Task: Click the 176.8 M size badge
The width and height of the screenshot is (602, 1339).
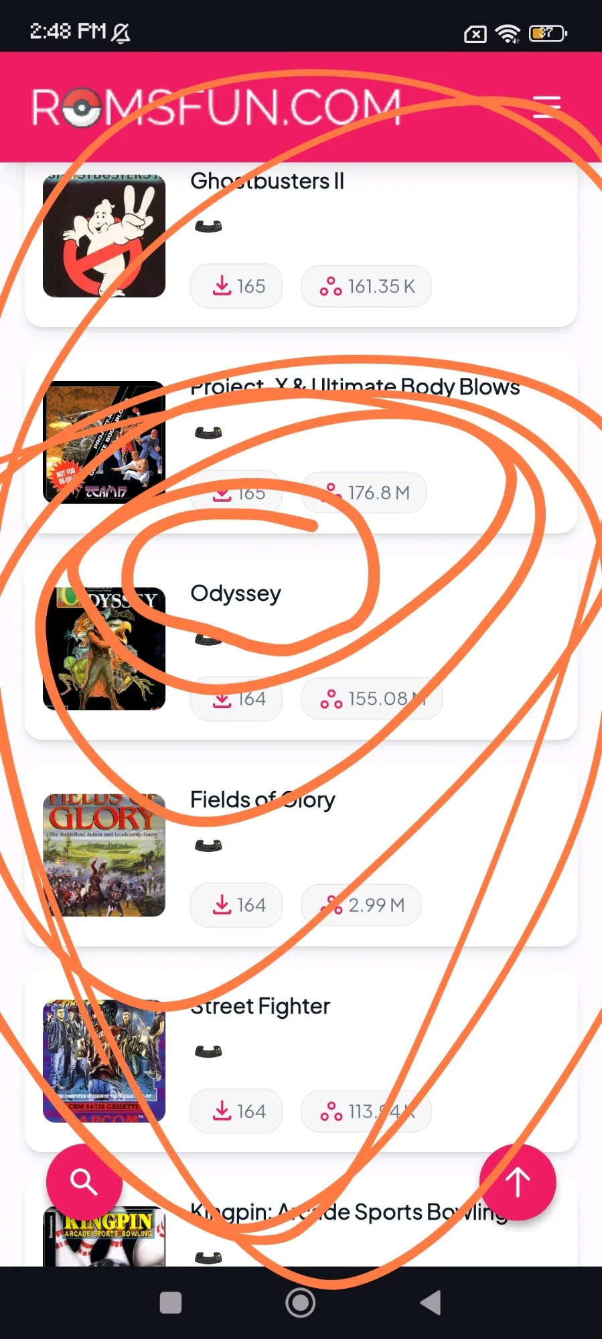Action: tap(364, 492)
